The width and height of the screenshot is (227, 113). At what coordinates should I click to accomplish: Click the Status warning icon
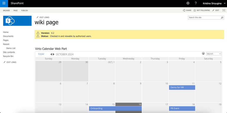(38, 36)
